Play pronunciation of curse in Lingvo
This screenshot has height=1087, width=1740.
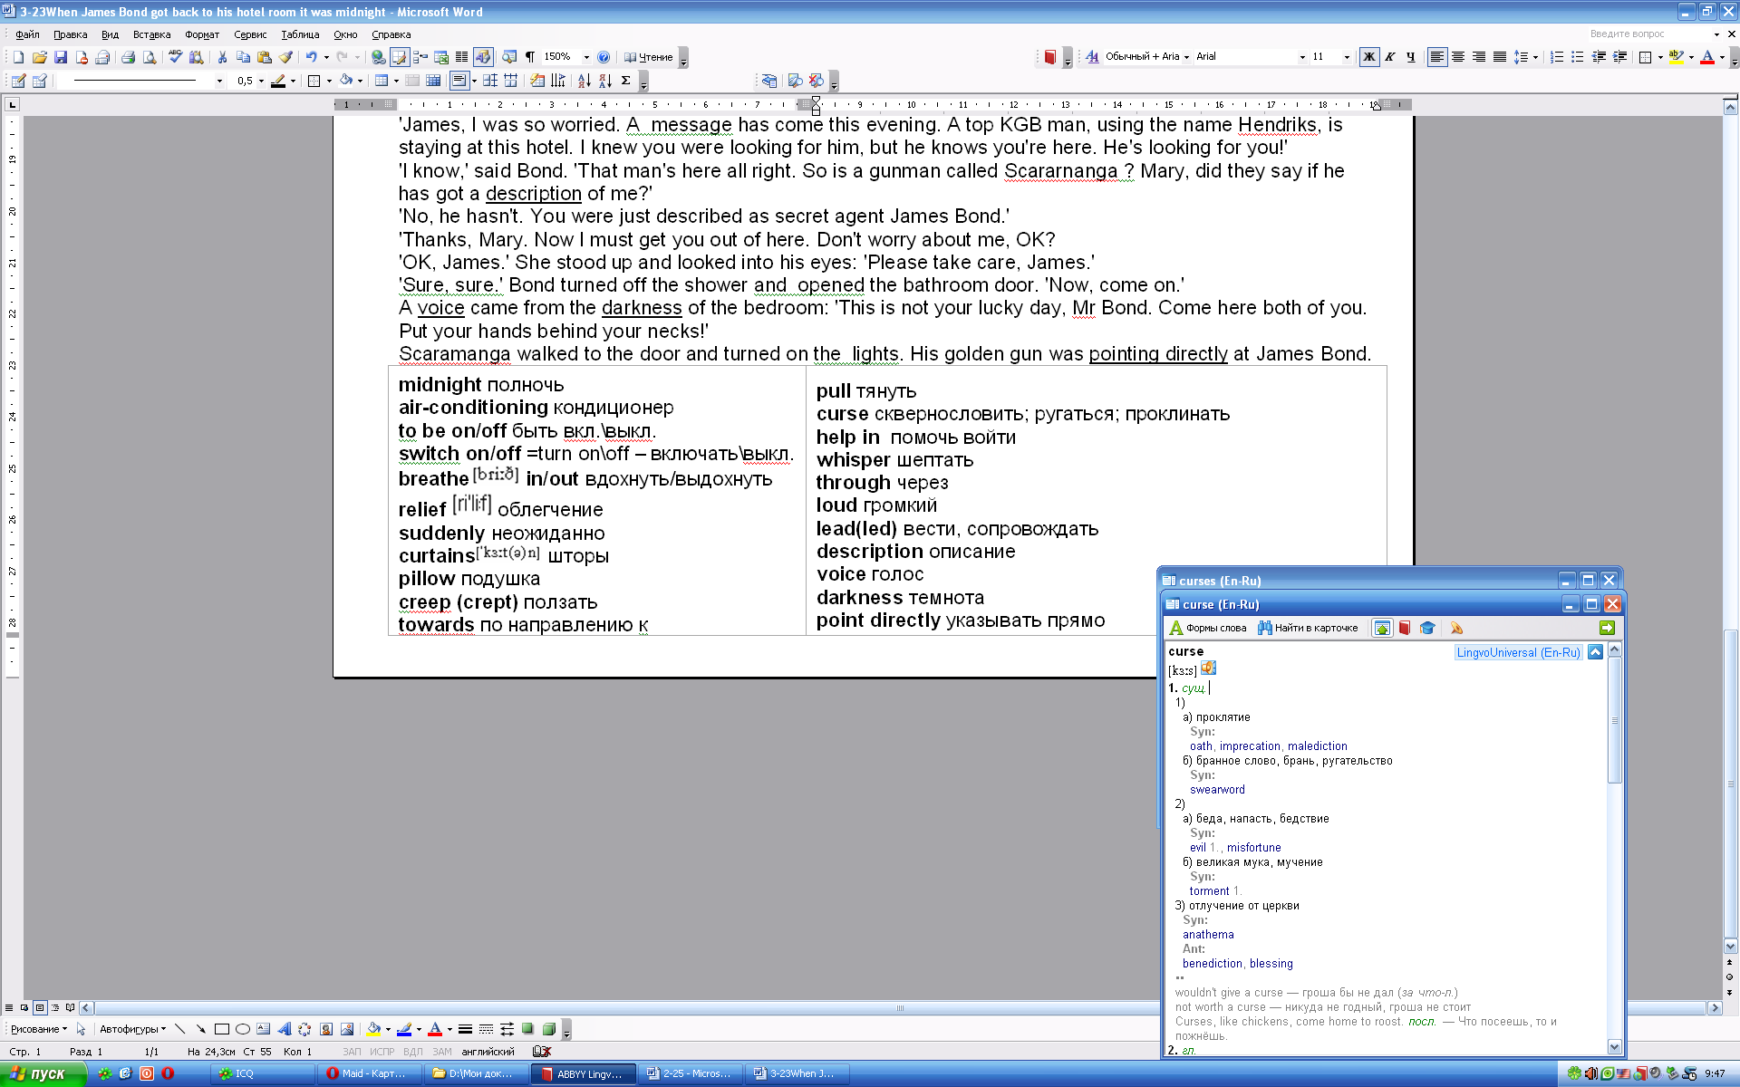1208,669
